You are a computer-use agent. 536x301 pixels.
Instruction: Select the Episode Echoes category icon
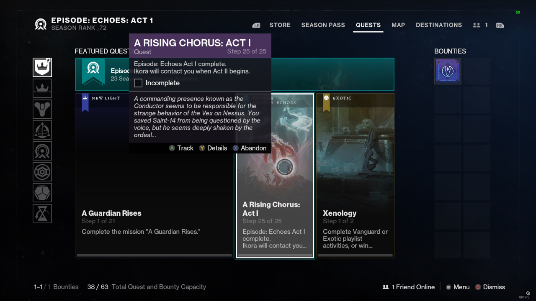(x=42, y=151)
